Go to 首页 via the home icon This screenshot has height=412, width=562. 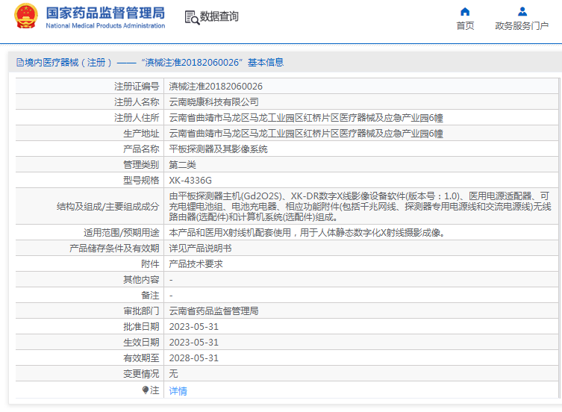pos(465,11)
